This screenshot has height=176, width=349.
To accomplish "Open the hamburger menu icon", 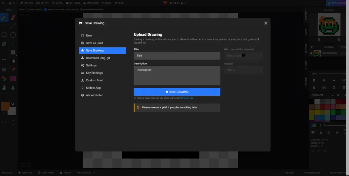I will [3, 3].
